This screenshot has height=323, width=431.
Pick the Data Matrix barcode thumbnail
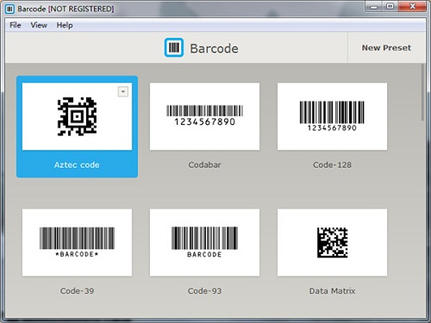pyautogui.click(x=332, y=243)
